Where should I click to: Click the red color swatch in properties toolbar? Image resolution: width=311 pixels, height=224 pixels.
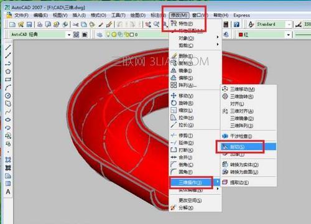pos(241,35)
